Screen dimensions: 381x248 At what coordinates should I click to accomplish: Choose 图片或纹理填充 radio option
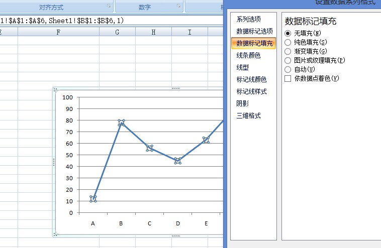coord(288,60)
